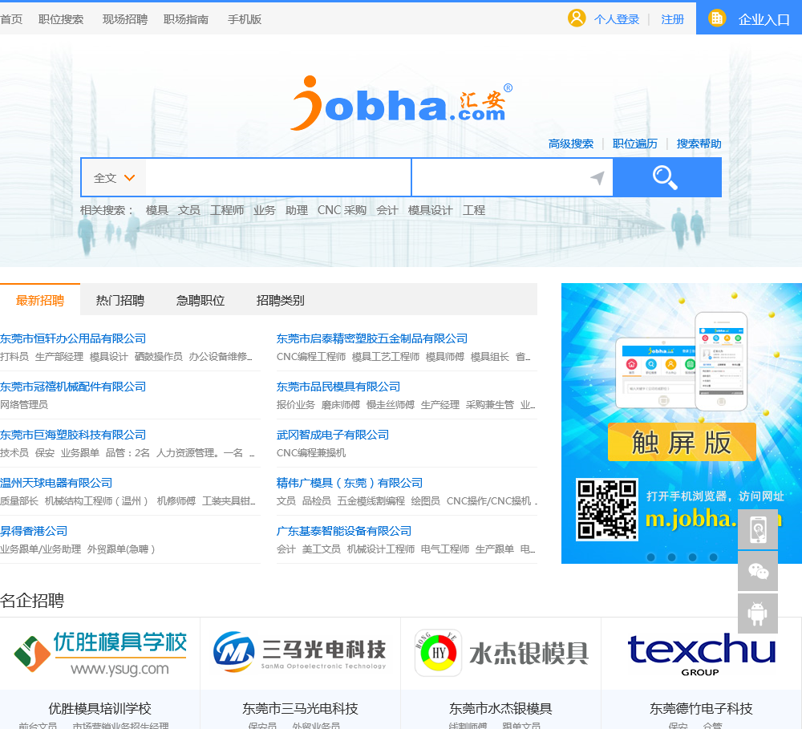Click the 企业入口 button
Screen dimensions: 802x729
click(749, 18)
